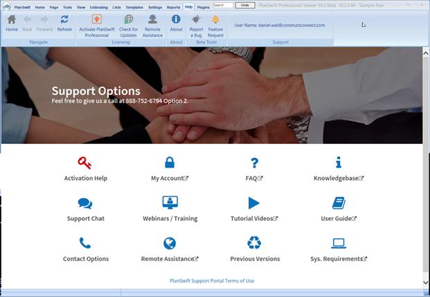Viewport: 430px width, 297px height.
Task: Click the scrollbar down arrow
Action: point(426,282)
